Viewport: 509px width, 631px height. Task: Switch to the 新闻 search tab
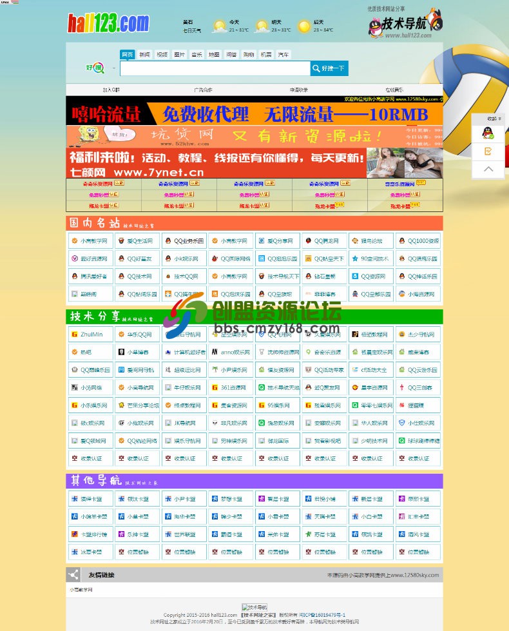coord(144,54)
